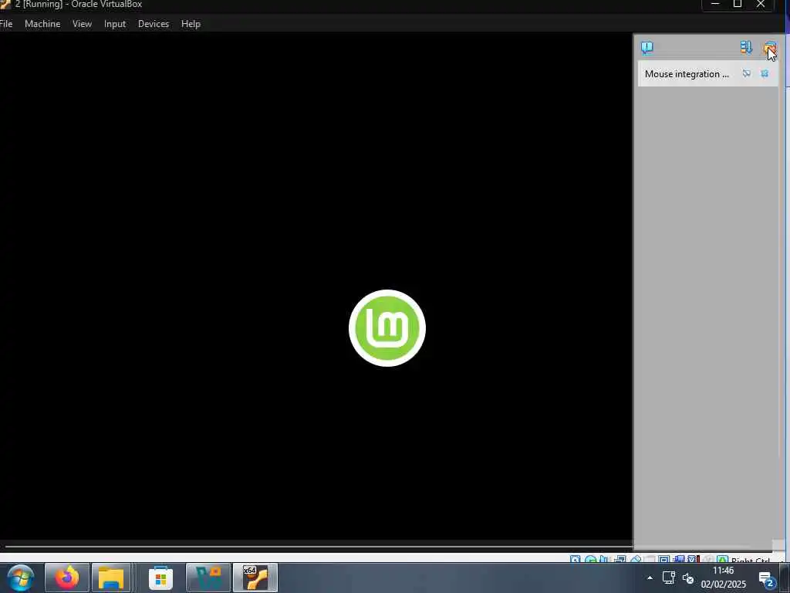Maximize the VirtualBox VM window

click(x=738, y=4)
